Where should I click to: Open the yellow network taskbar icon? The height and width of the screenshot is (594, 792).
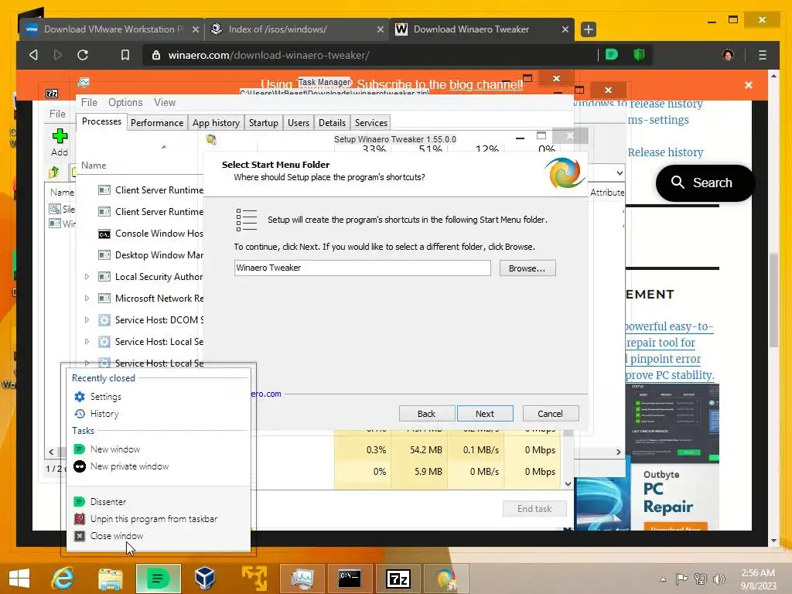[254, 579]
